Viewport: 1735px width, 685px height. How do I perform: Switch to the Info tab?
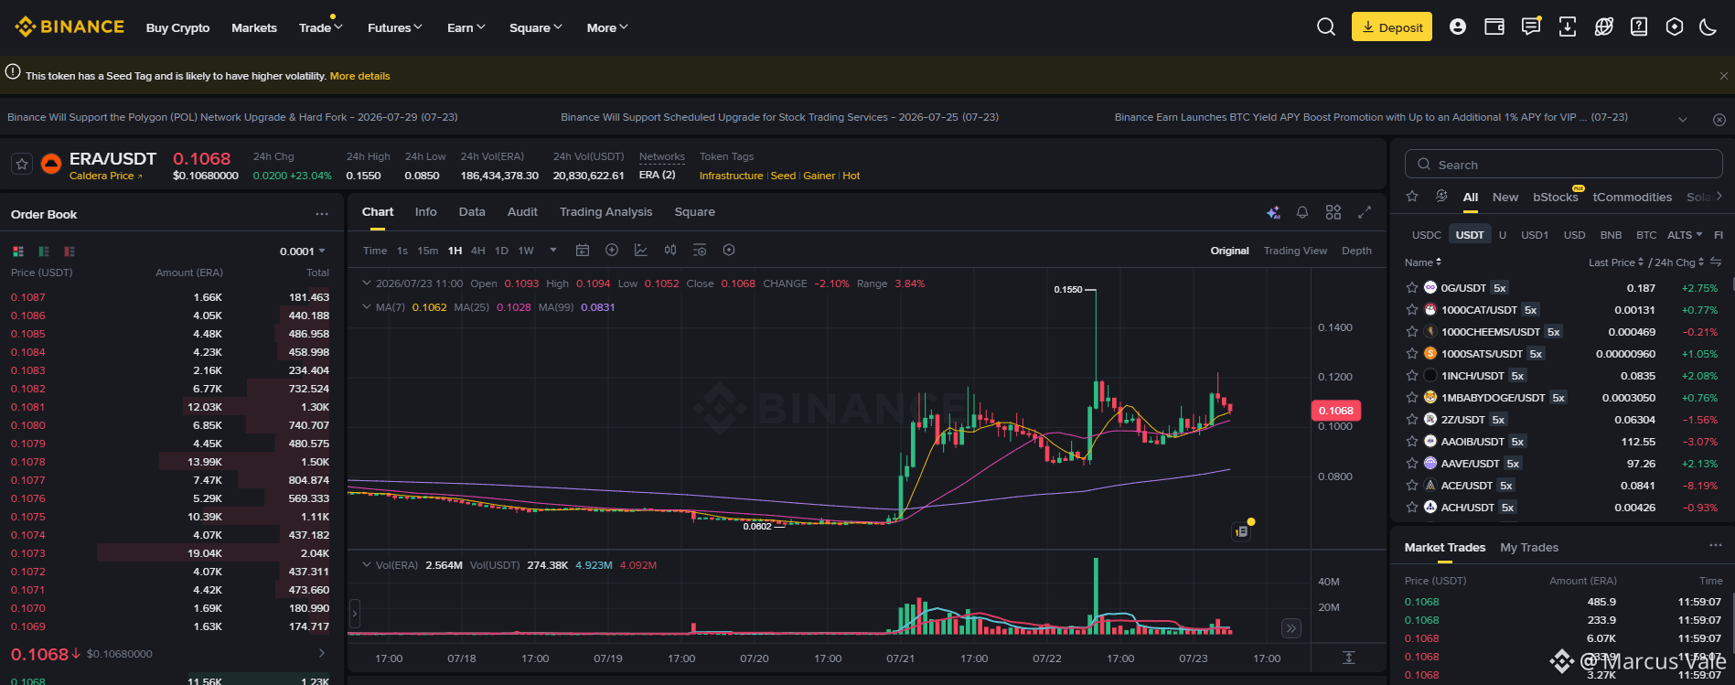pyautogui.click(x=425, y=211)
